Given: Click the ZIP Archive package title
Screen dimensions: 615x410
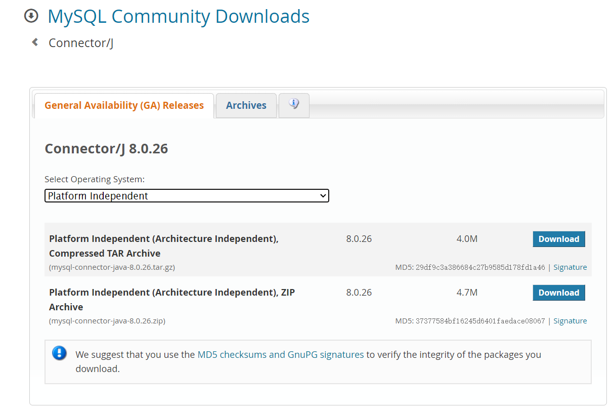Looking at the screenshot, I should [172, 300].
